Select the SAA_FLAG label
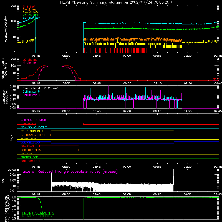The width and height of the screenshot is (222, 222). pos(27,146)
